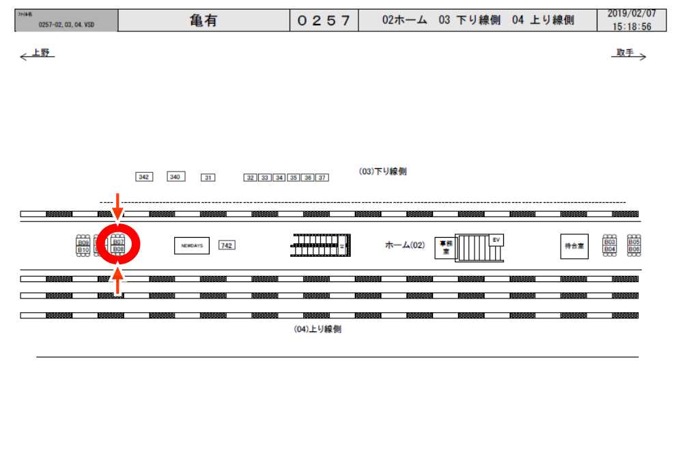Select the B09/B10 bench icon

tap(83, 246)
